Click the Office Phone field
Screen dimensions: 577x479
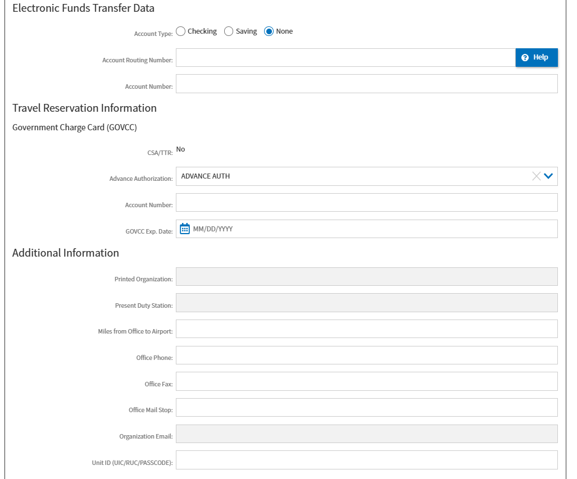366,355
